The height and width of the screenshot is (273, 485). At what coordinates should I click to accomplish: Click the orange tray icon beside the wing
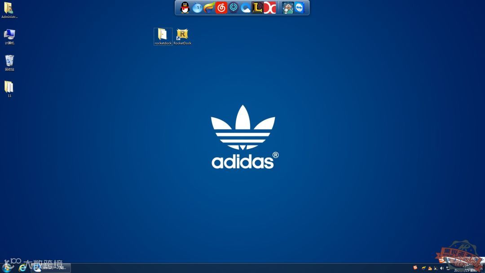430,268
